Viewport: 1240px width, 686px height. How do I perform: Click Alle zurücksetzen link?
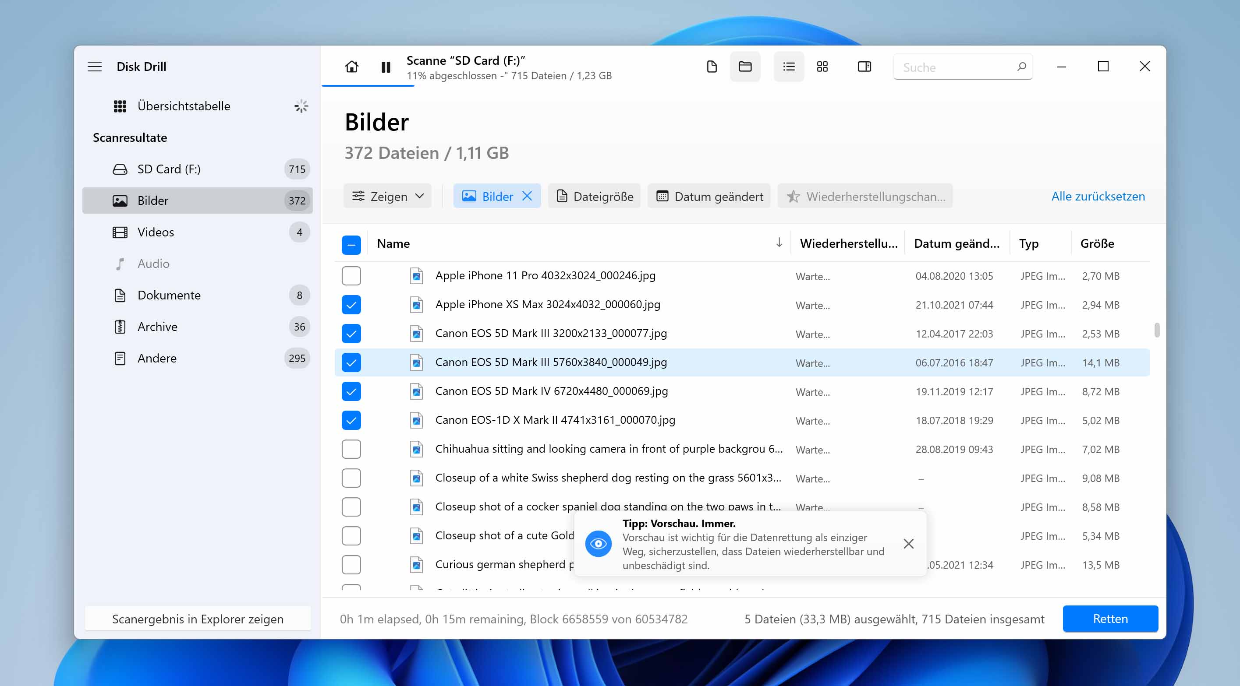(1098, 196)
